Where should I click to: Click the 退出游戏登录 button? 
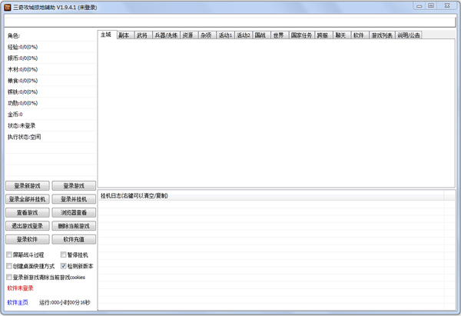pyautogui.click(x=28, y=226)
